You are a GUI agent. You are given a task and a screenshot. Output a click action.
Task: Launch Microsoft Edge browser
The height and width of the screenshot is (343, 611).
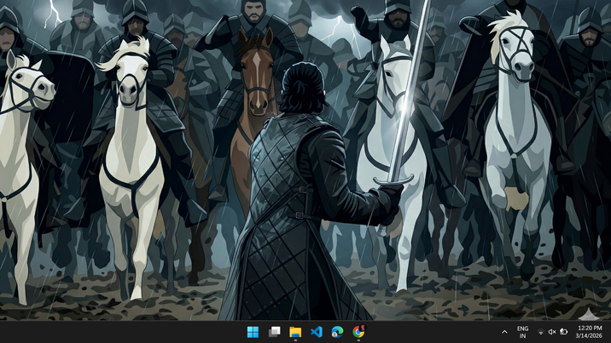point(338,332)
